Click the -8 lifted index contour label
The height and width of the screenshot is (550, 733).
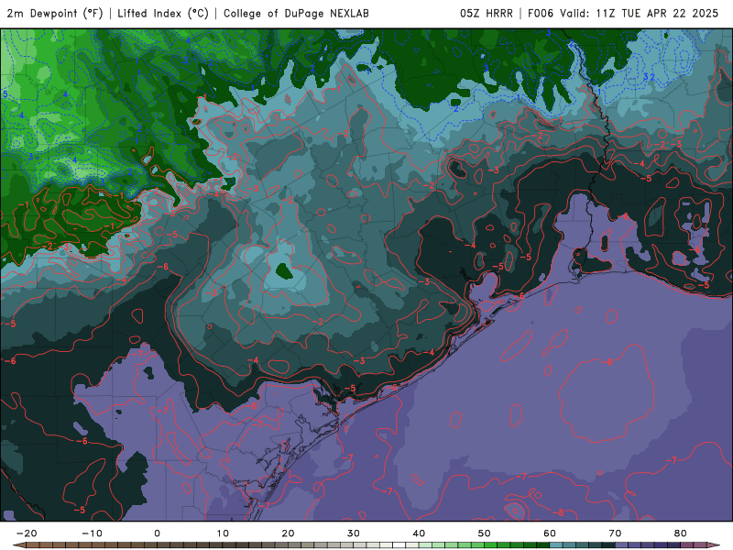click(558, 512)
